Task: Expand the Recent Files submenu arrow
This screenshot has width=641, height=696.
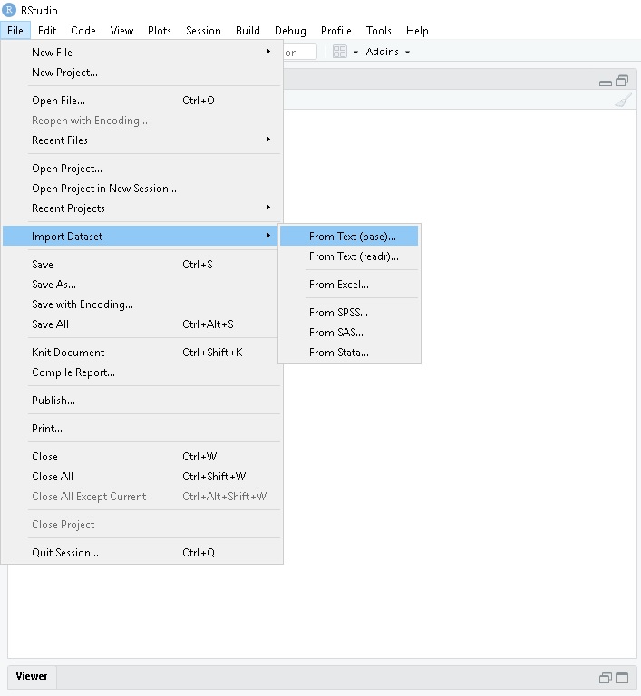Action: pos(267,140)
